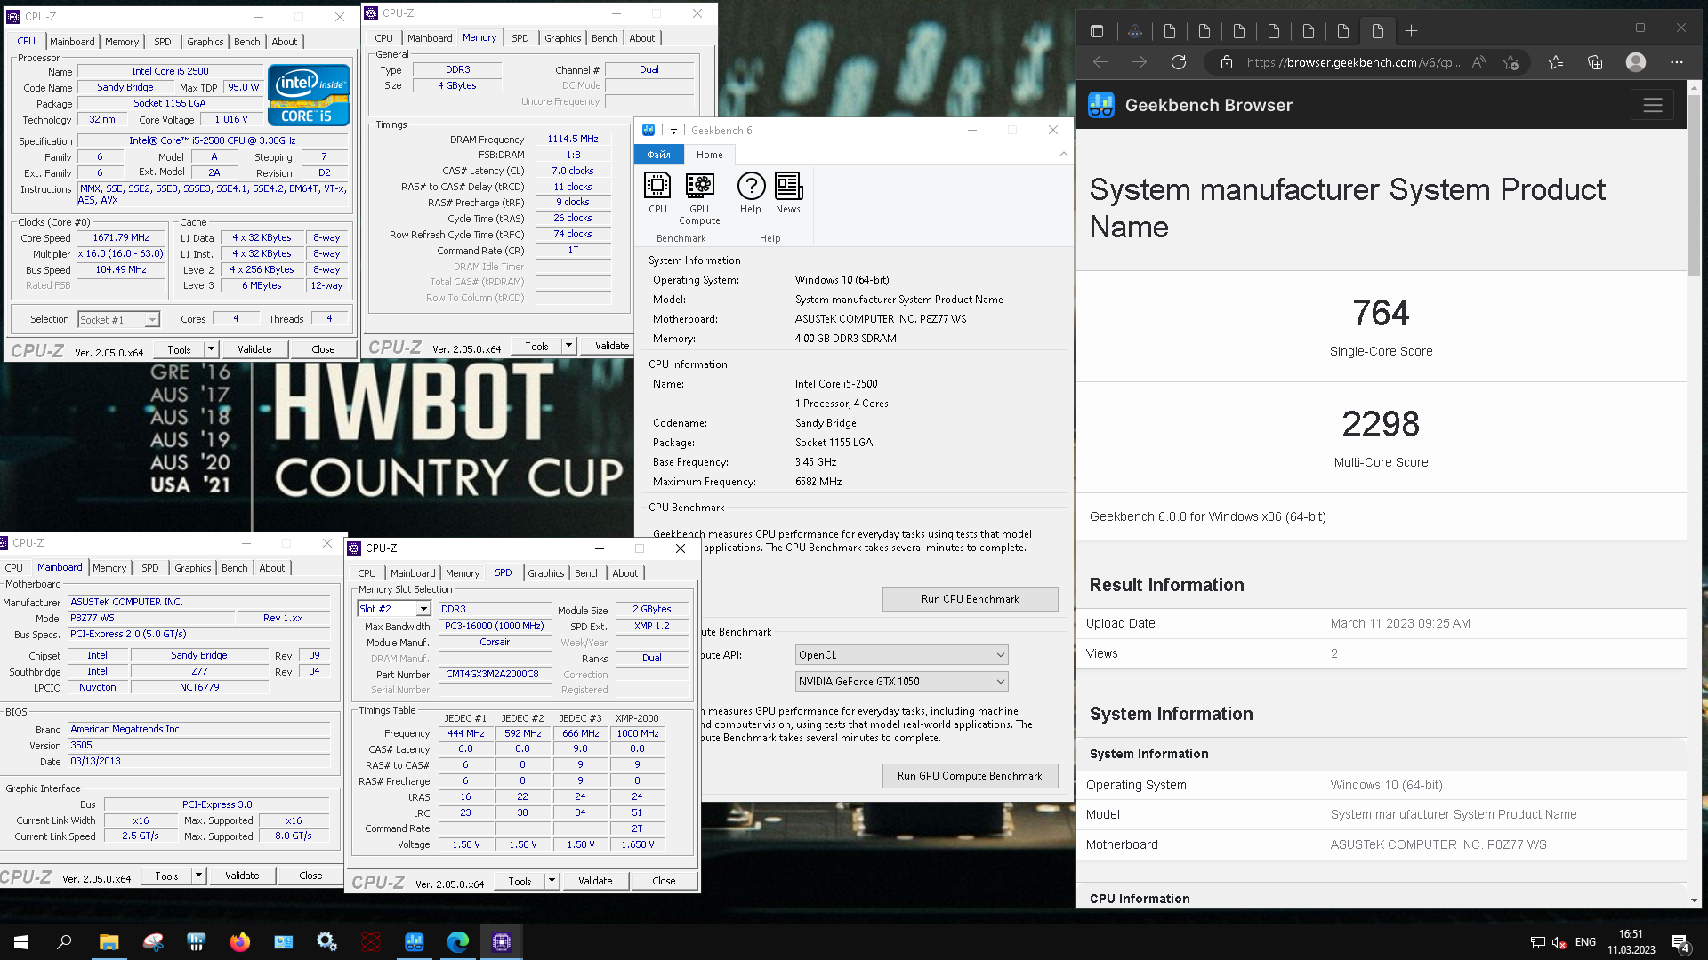Image resolution: width=1708 pixels, height=960 pixels.
Task: Open Geekbench News icon
Action: 788,193
